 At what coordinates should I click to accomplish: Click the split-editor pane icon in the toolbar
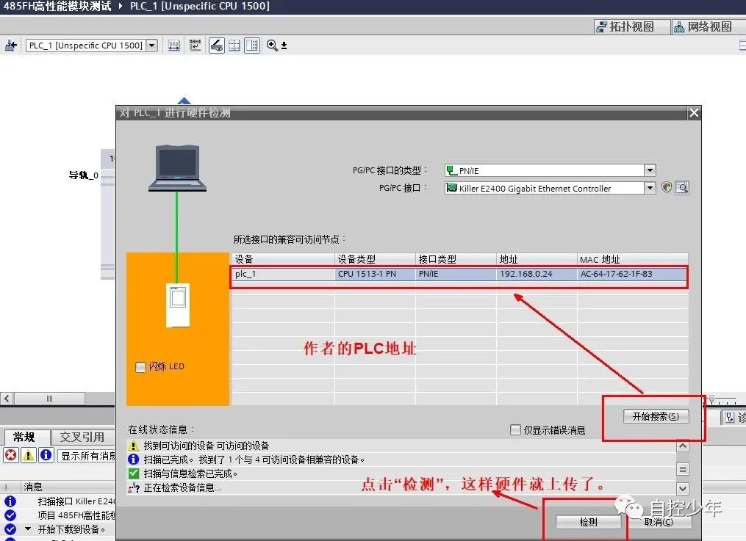click(252, 45)
